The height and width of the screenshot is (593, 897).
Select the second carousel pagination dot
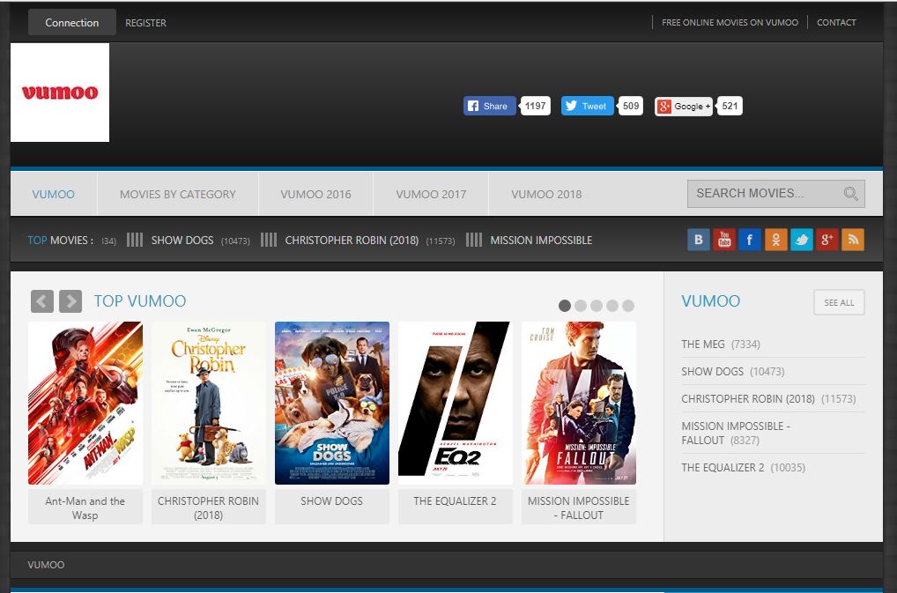tap(581, 306)
